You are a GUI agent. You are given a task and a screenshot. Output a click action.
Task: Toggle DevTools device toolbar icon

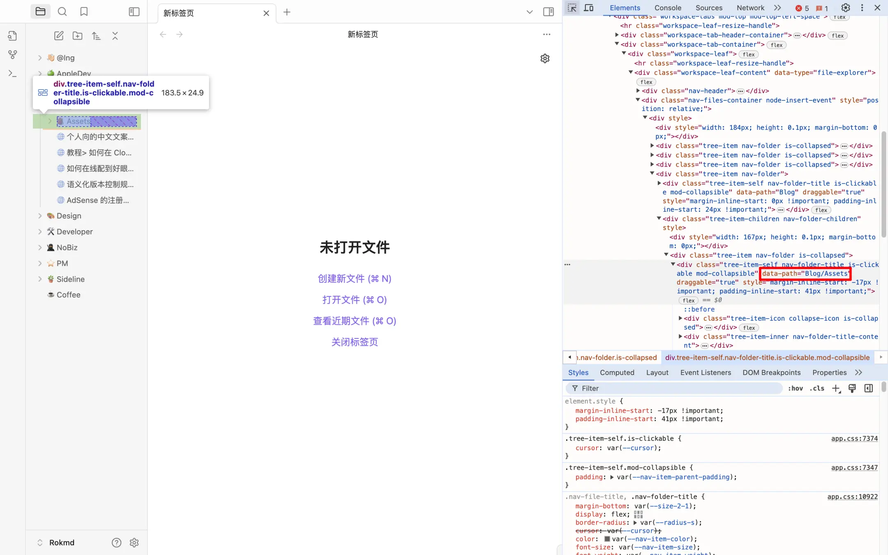point(589,8)
